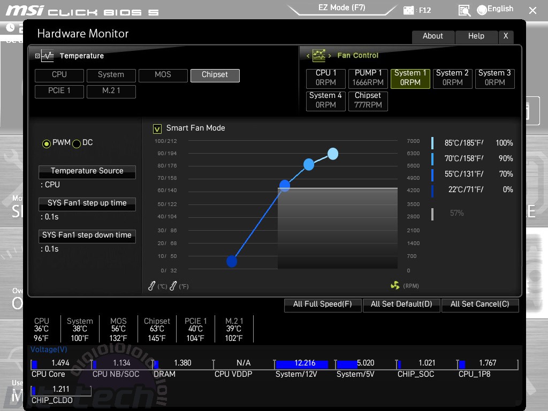
Task: Open SYS Fan1 step down time setting
Action: coord(87,236)
